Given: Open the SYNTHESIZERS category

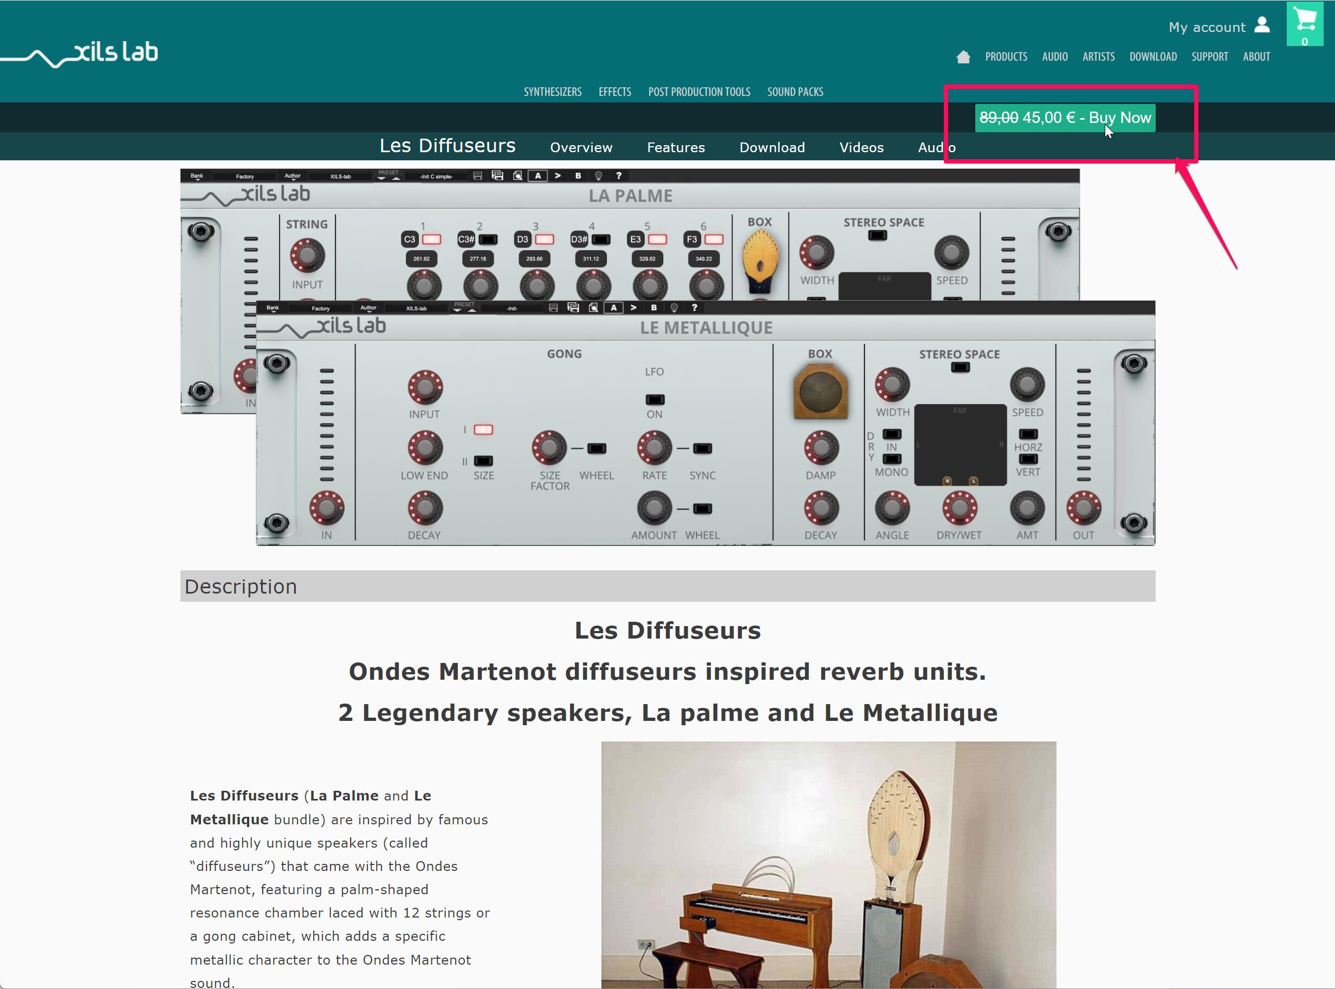Looking at the screenshot, I should click(x=553, y=92).
